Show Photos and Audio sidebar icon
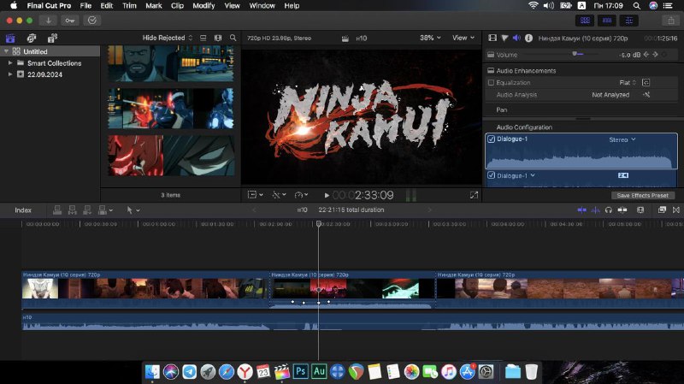 (32, 38)
